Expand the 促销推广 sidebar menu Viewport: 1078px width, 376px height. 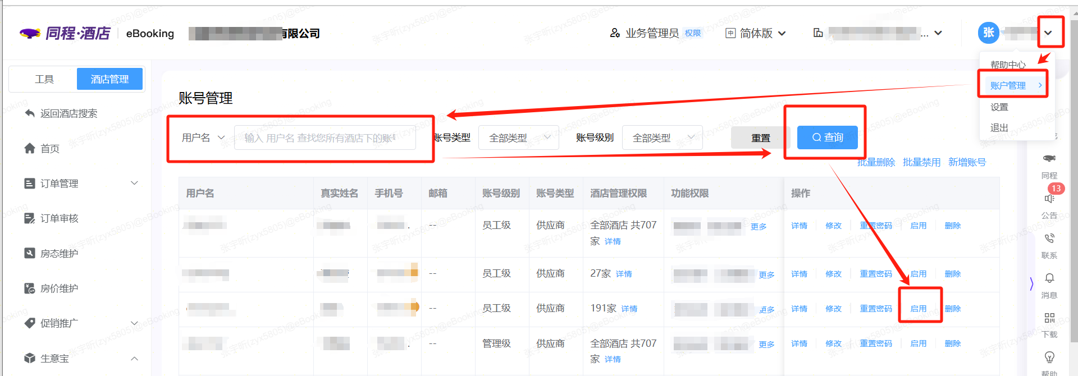pos(134,323)
